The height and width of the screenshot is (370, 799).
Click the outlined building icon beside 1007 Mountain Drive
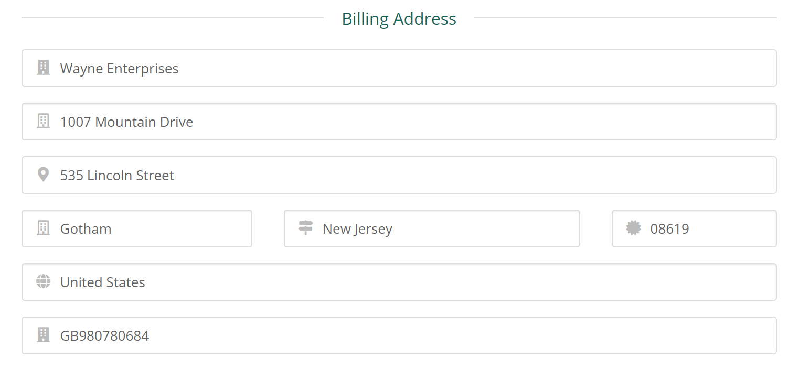(43, 121)
